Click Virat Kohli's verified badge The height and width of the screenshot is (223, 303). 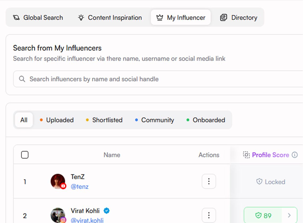pyautogui.click(x=106, y=211)
